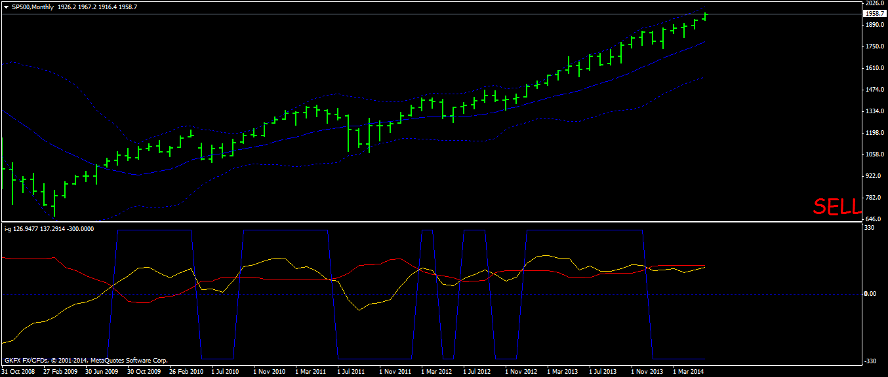Click the 1 Jul 2010 date label
This screenshot has width=888, height=377.
226,372
